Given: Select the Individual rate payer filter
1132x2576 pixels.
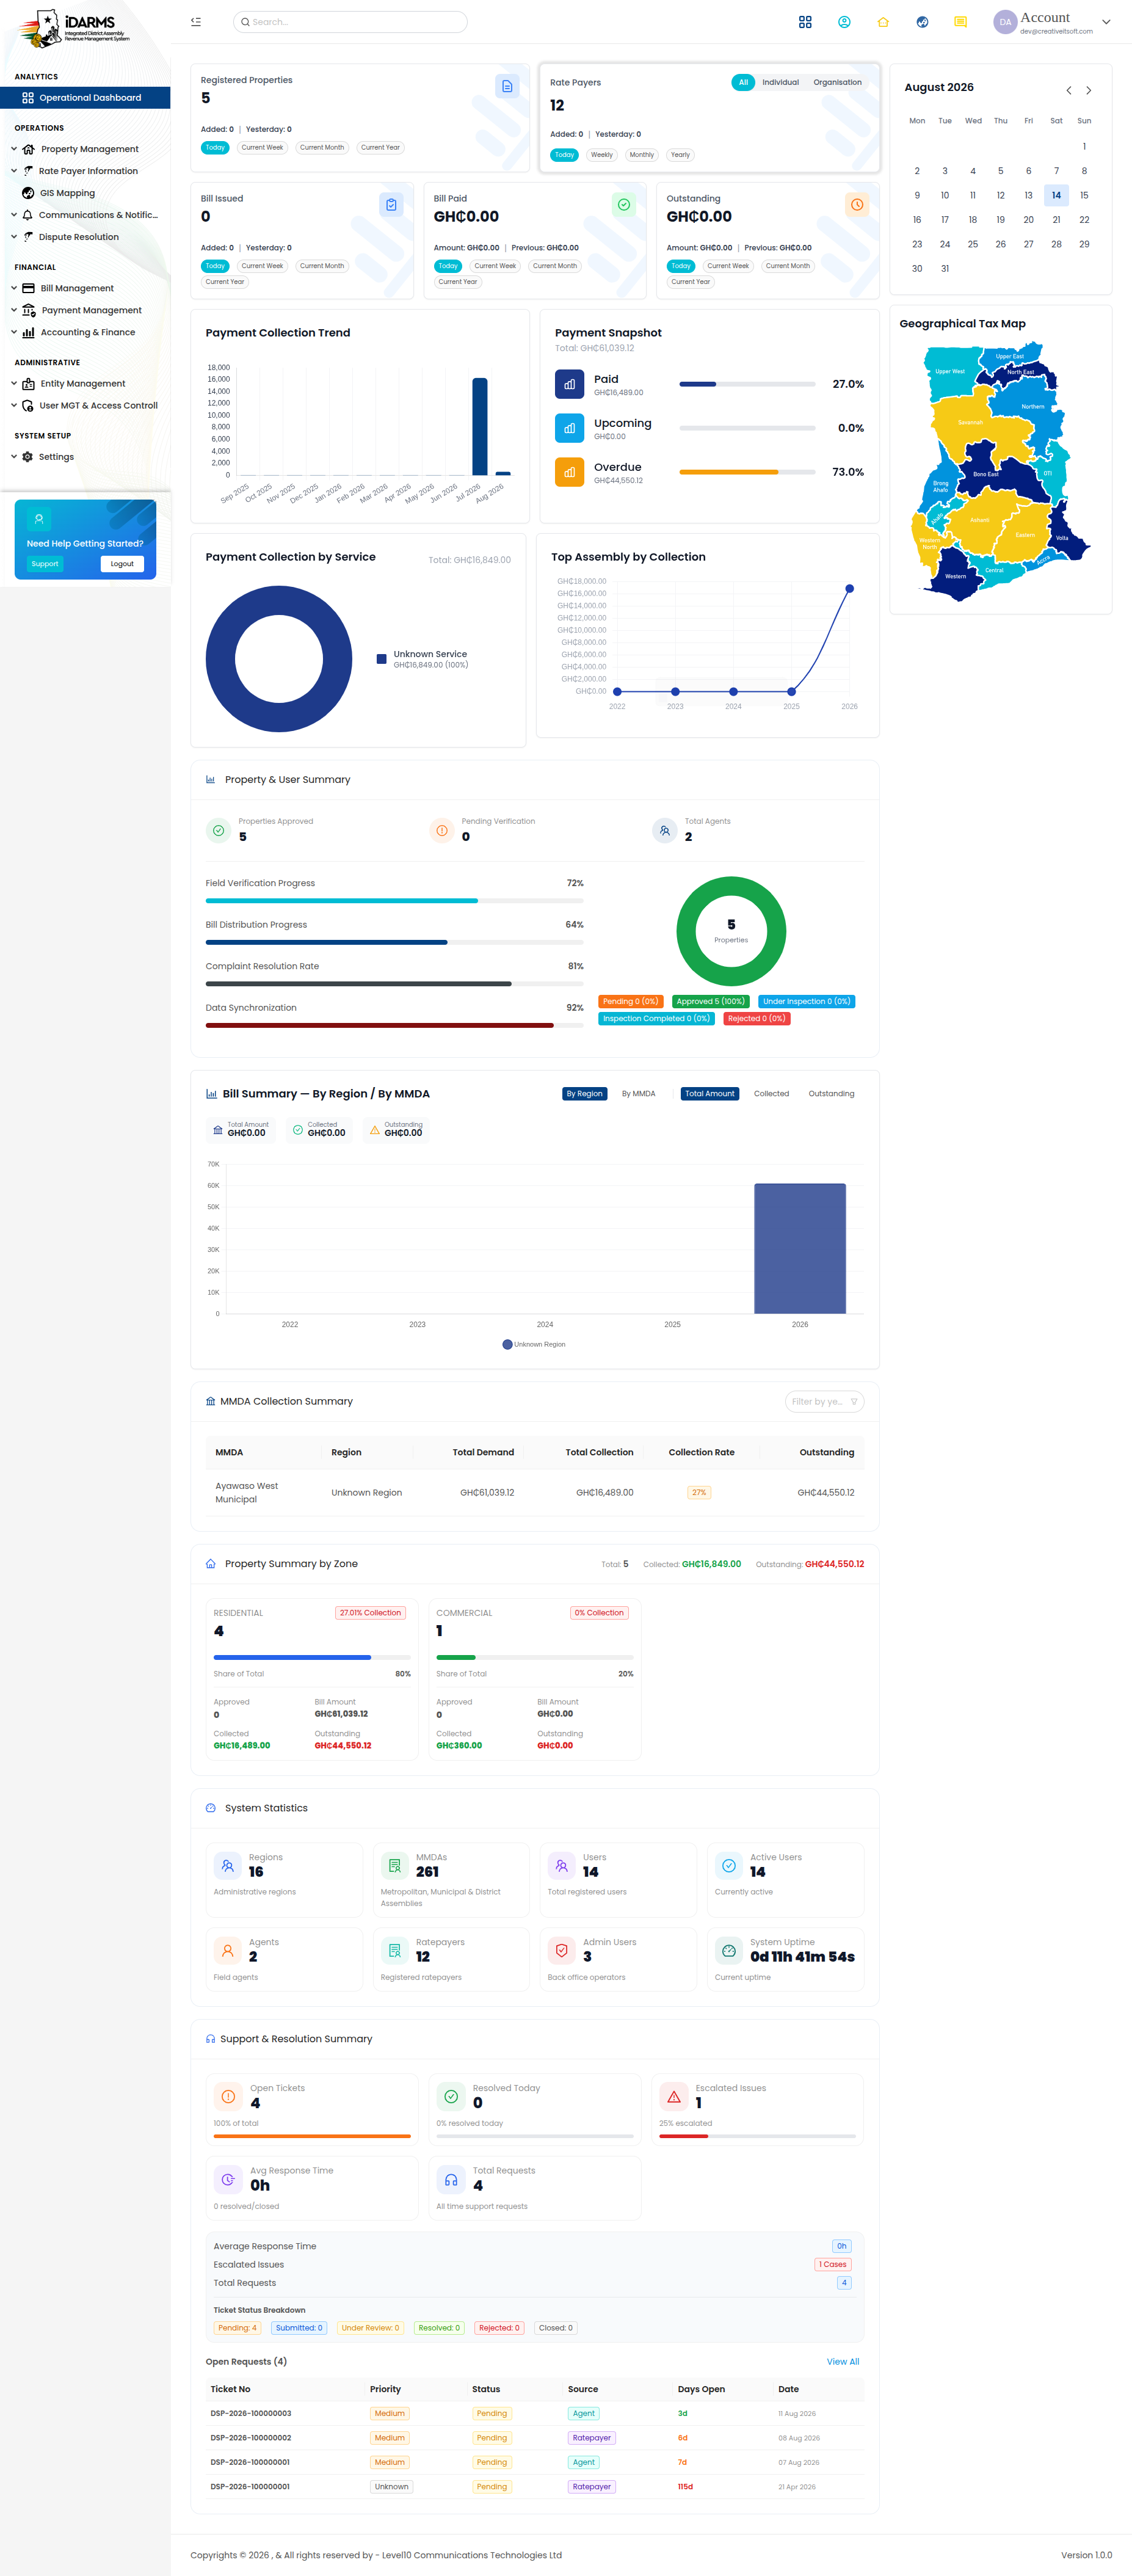Looking at the screenshot, I should (x=780, y=83).
